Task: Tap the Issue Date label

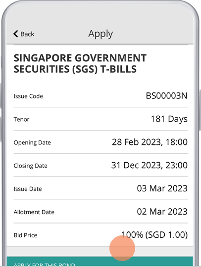Action: (x=28, y=189)
